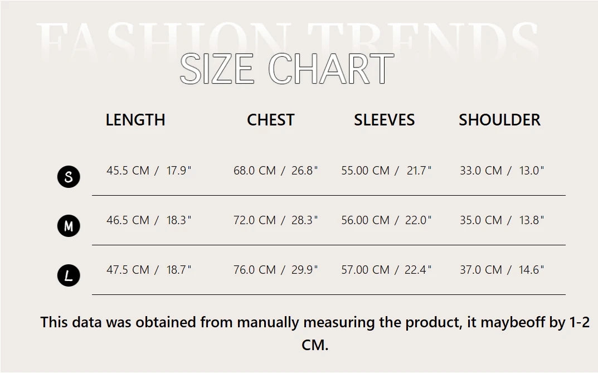Click the S size circle icon
Image resolution: width=598 pixels, height=373 pixels.
click(x=69, y=177)
